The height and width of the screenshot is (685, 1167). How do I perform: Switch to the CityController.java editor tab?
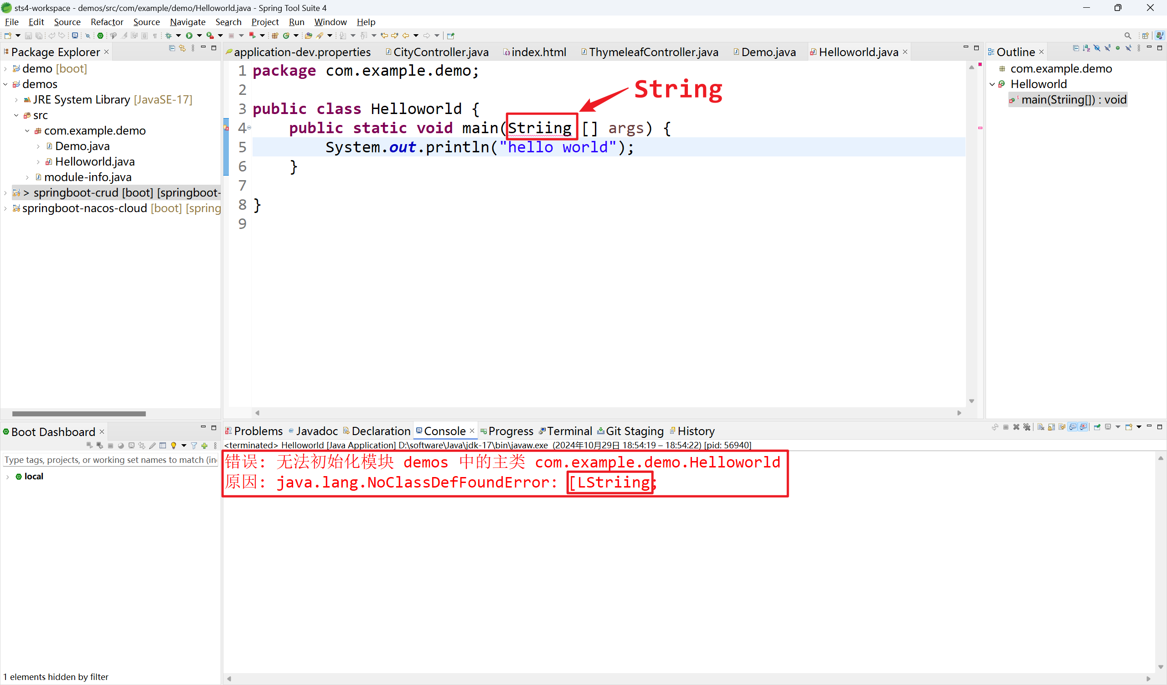pyautogui.click(x=437, y=52)
